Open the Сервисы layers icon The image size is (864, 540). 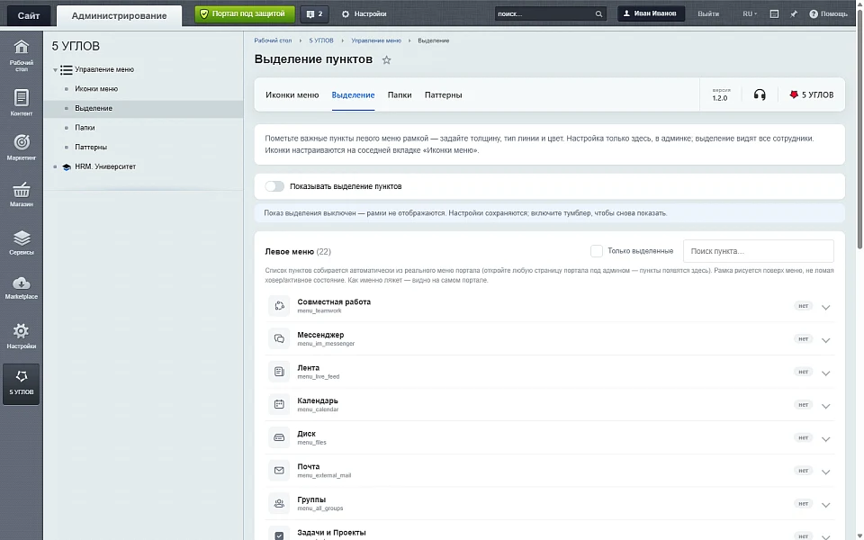click(x=21, y=242)
